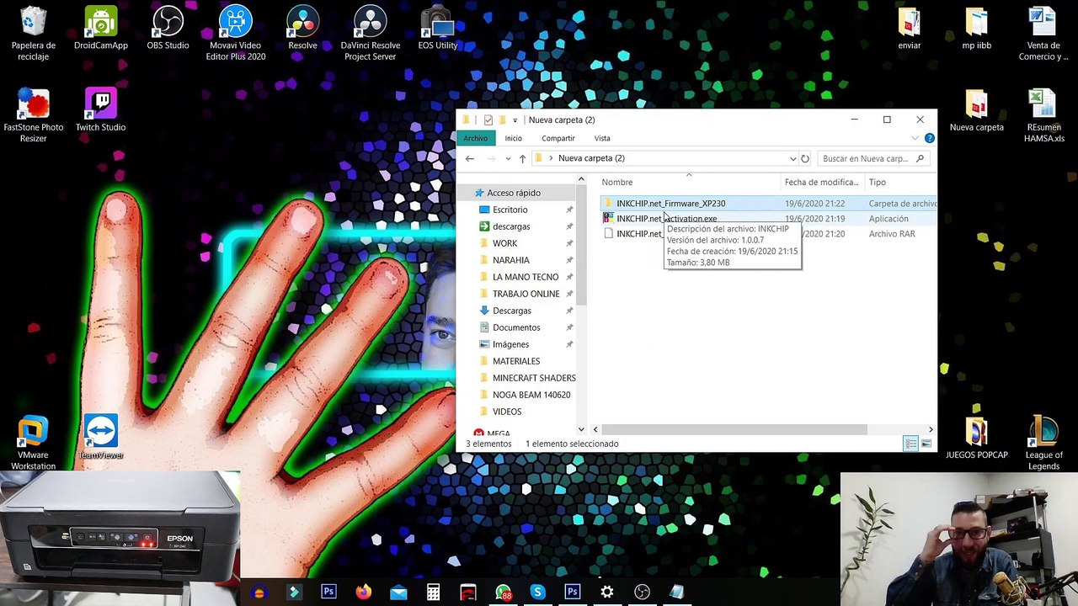Click the horizontal scrollbar of the file list
Image resolution: width=1078 pixels, height=606 pixels.
[x=733, y=429]
